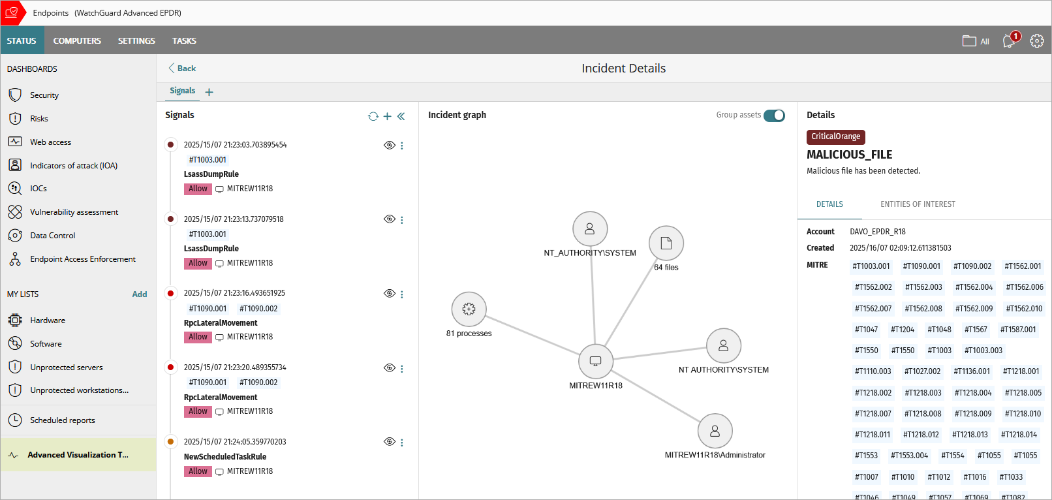Click the MITREW11R18 computer node
The height and width of the screenshot is (500, 1052).
[x=595, y=361]
